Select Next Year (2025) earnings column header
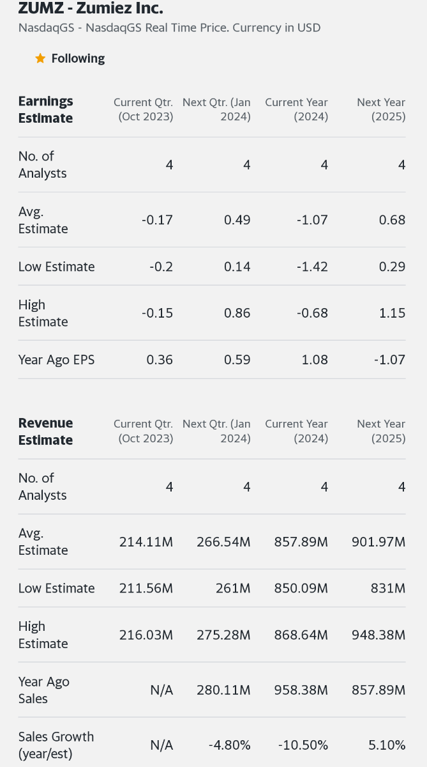The width and height of the screenshot is (427, 767). (381, 109)
